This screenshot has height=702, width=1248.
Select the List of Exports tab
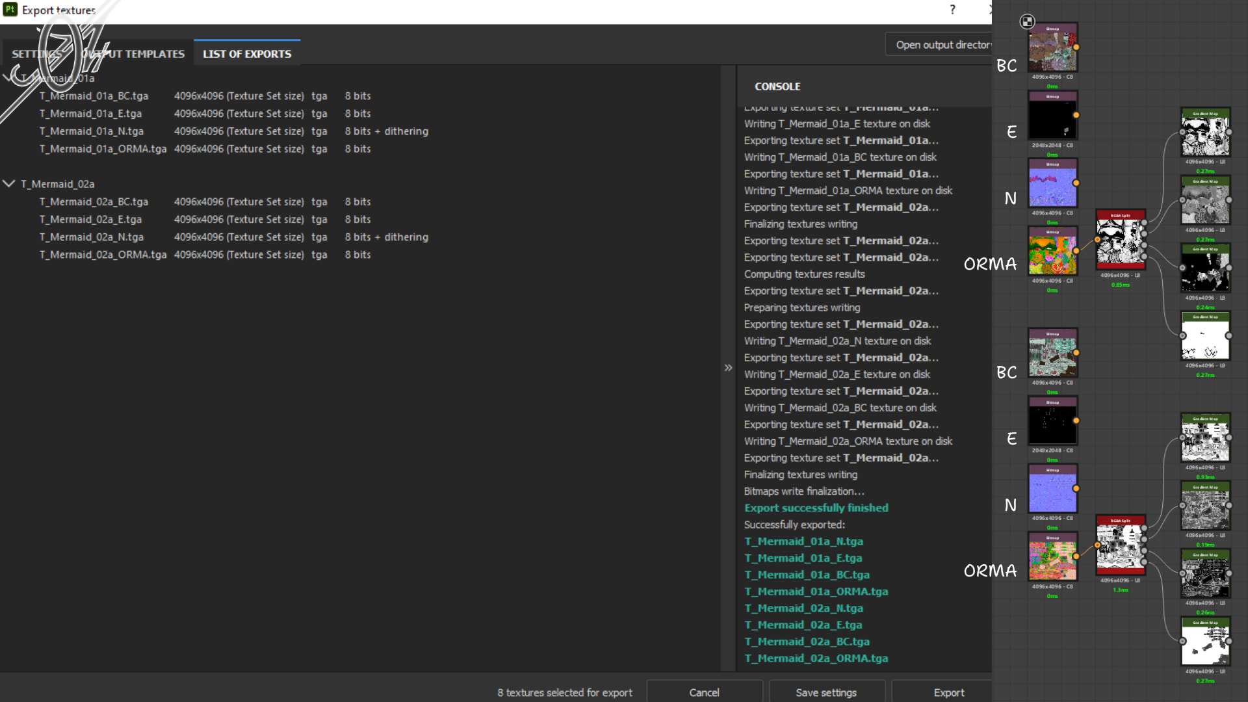pyautogui.click(x=247, y=54)
